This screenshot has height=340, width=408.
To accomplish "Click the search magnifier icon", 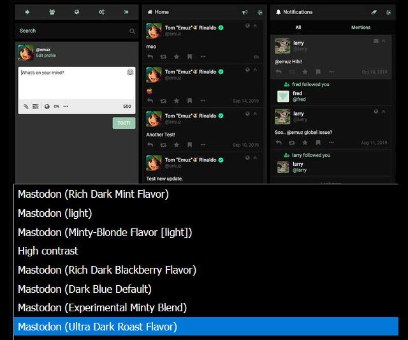I will pos(132,31).
